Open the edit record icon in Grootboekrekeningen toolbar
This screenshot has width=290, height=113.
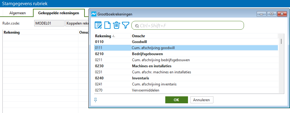[x=98, y=25]
